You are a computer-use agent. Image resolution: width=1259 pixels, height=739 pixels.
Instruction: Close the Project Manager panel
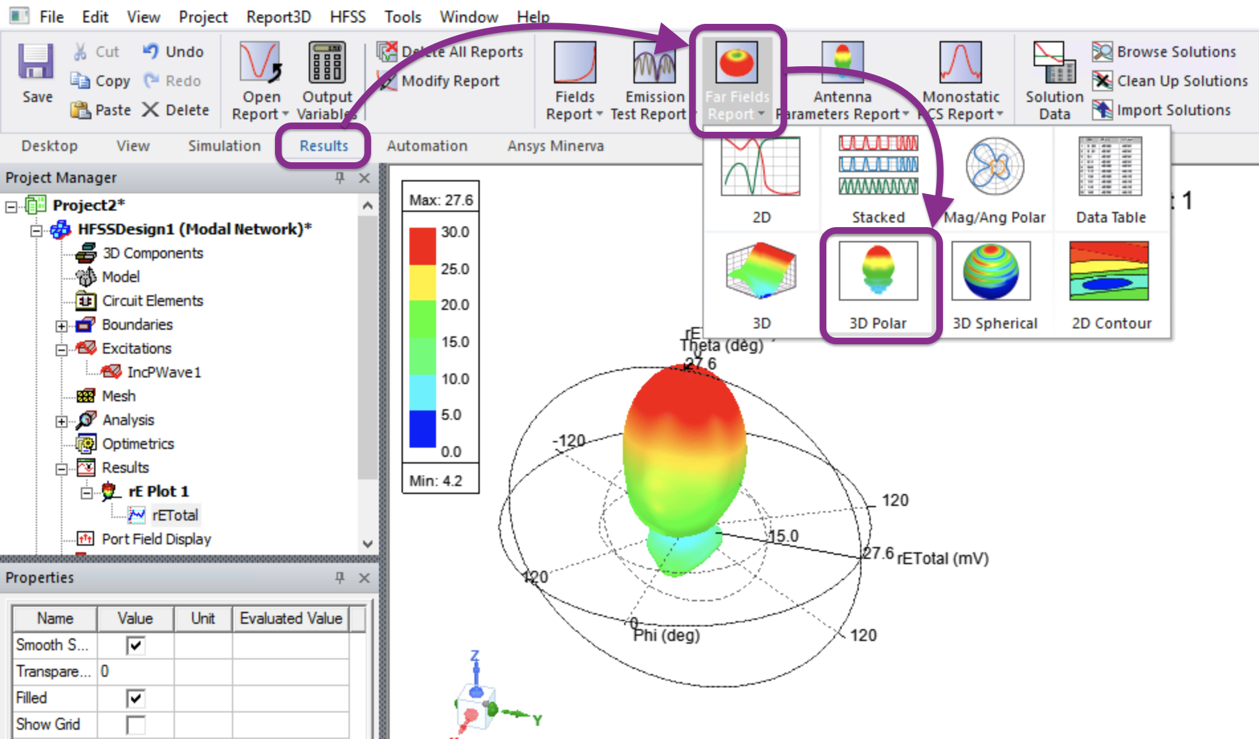[364, 177]
